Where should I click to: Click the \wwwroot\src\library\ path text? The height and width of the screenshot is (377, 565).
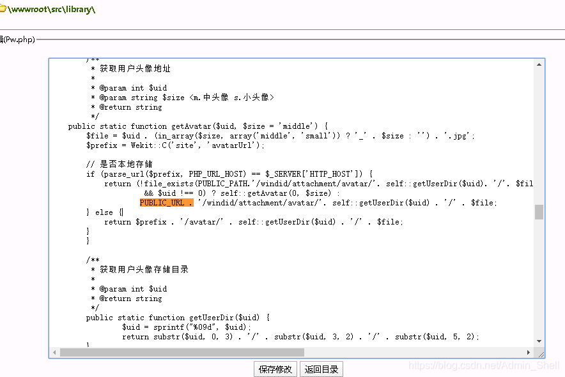pyautogui.click(x=52, y=10)
